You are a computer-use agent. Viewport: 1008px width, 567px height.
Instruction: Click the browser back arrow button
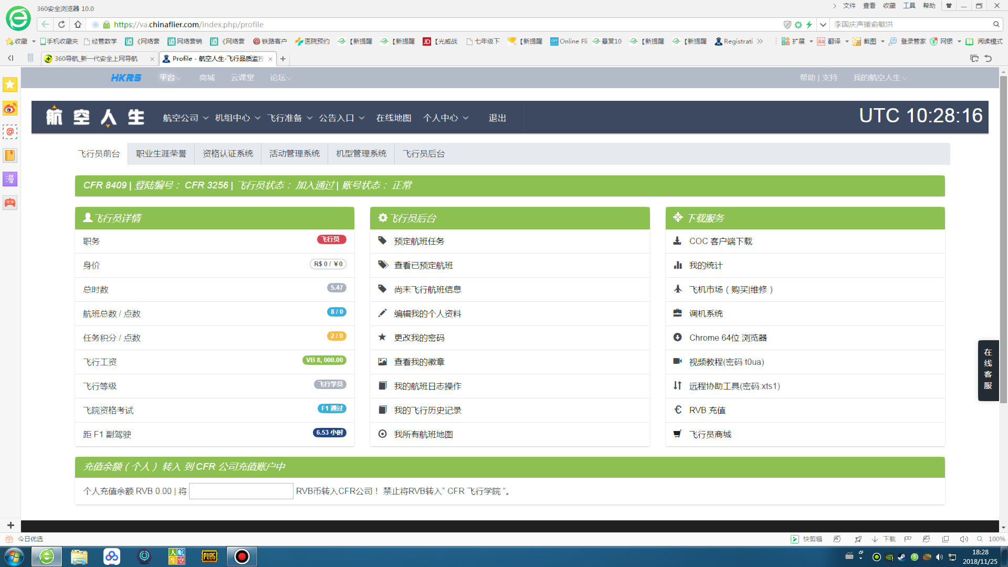click(x=45, y=24)
